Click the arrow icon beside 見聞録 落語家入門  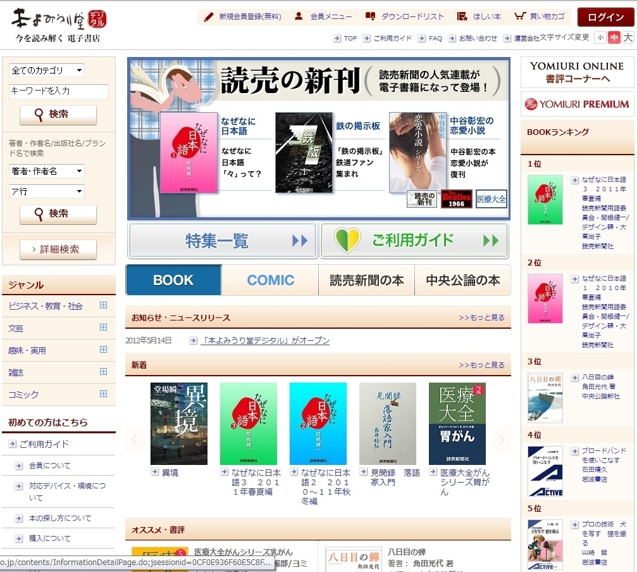[364, 472]
